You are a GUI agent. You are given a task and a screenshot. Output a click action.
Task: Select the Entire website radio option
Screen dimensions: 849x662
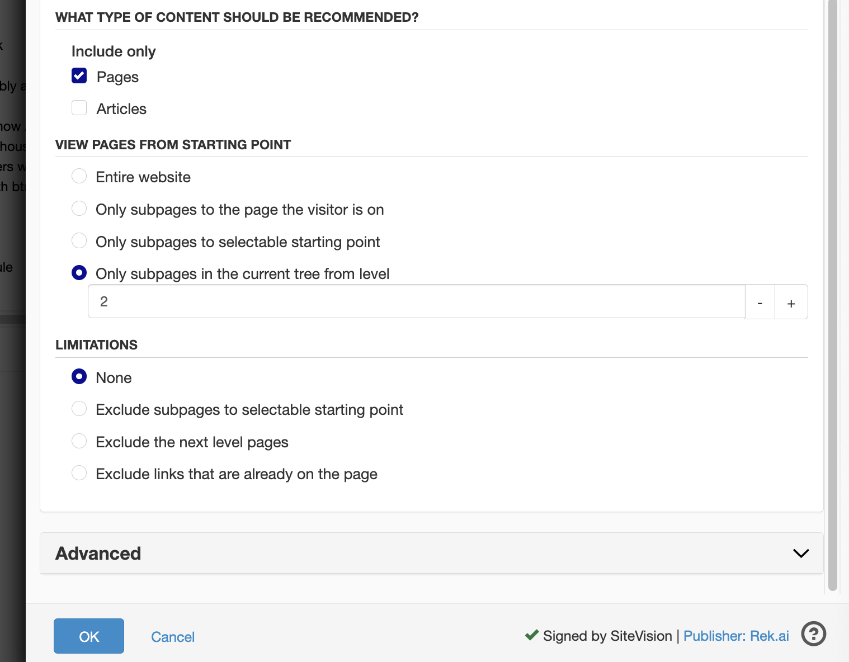79,176
